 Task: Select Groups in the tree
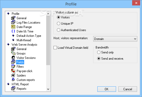[21, 53]
